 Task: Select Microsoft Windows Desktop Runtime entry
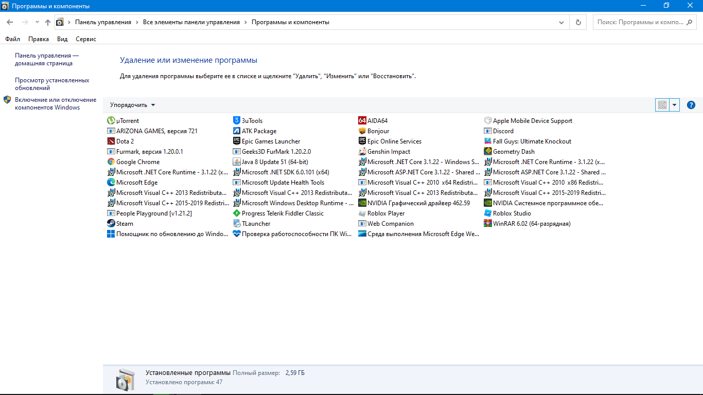[x=293, y=203]
